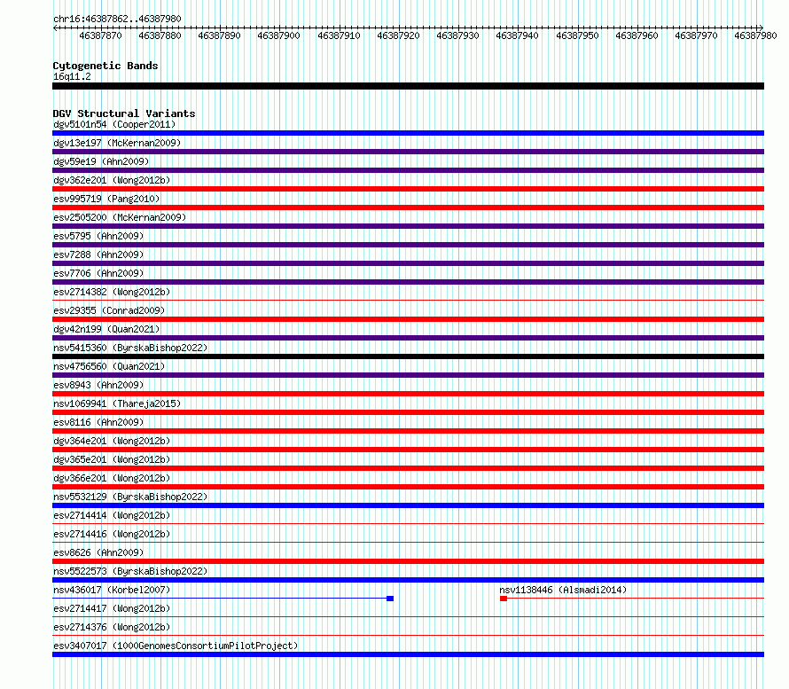Select the dgv42n199 (Quan2021) label
This screenshot has height=689, width=789.
pos(106,329)
